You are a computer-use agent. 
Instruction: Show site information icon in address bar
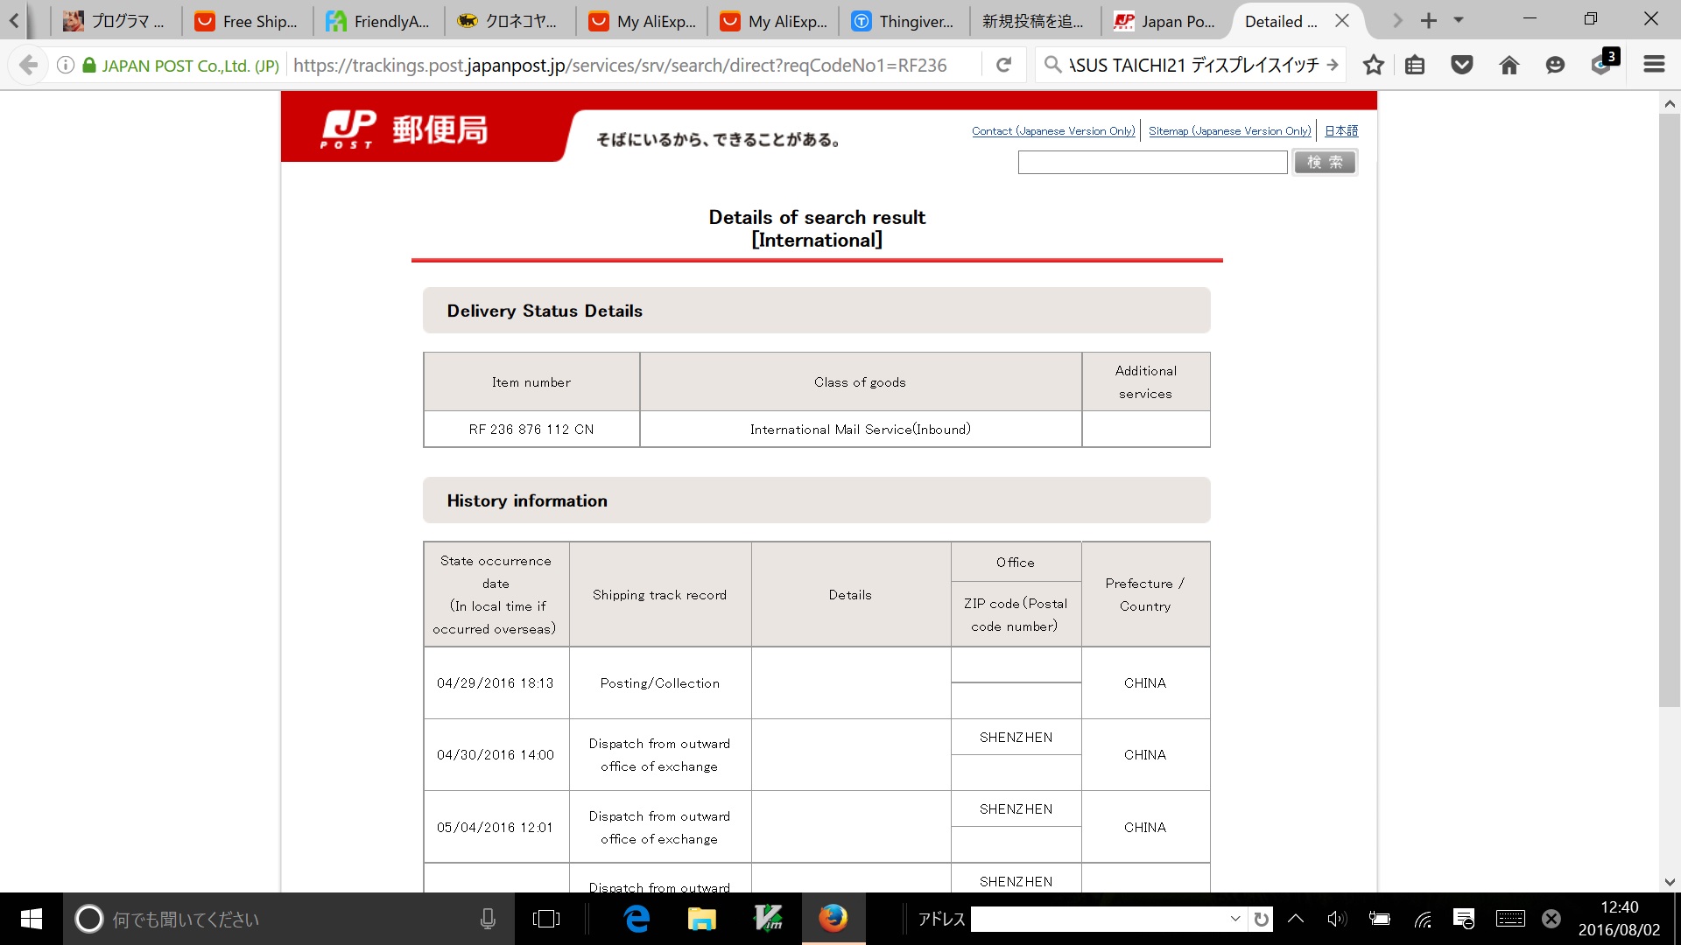click(65, 65)
